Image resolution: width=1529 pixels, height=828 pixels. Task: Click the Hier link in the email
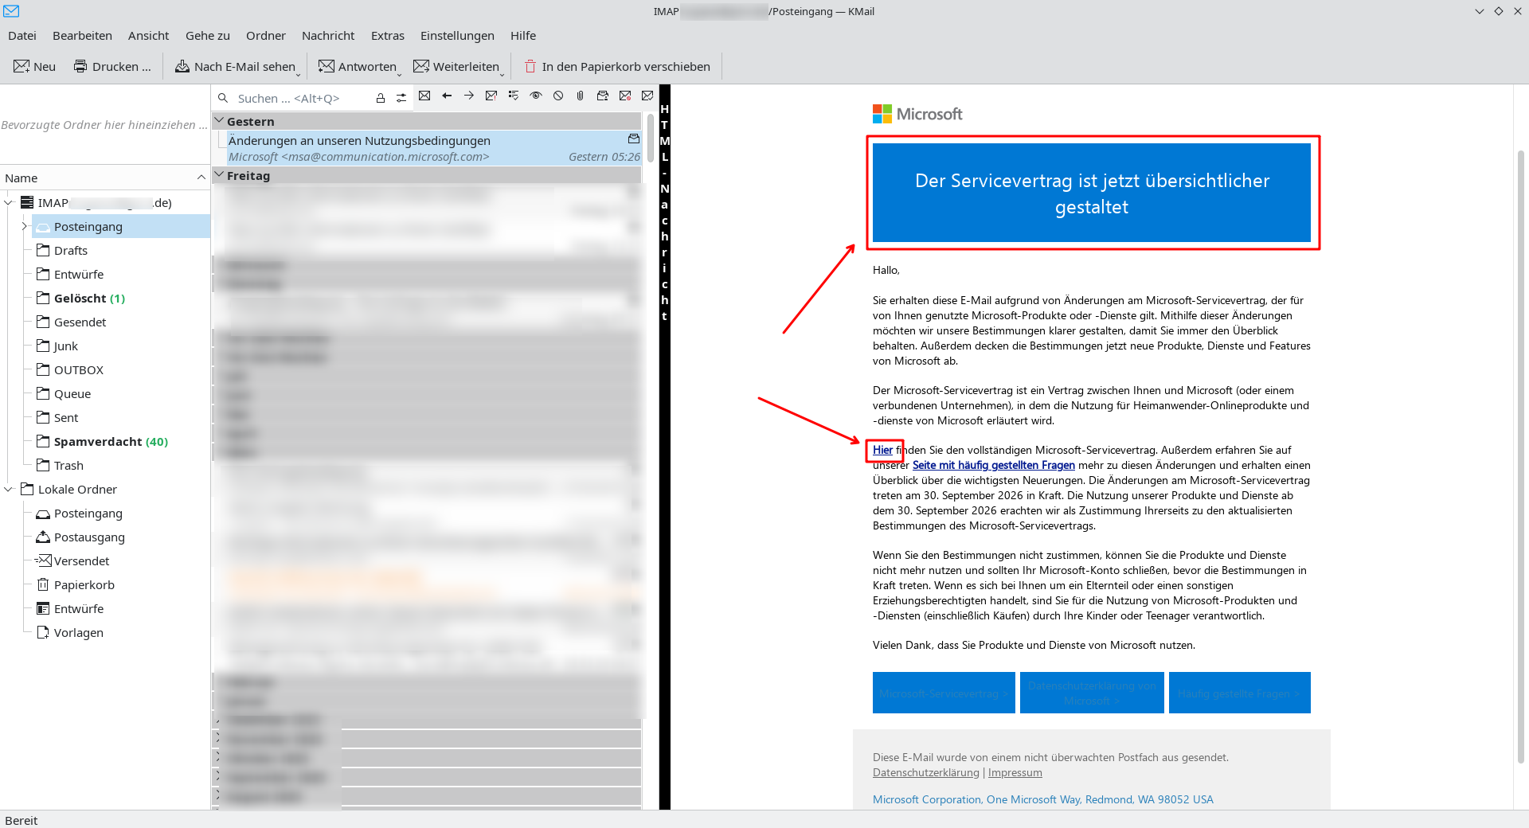coord(882,450)
